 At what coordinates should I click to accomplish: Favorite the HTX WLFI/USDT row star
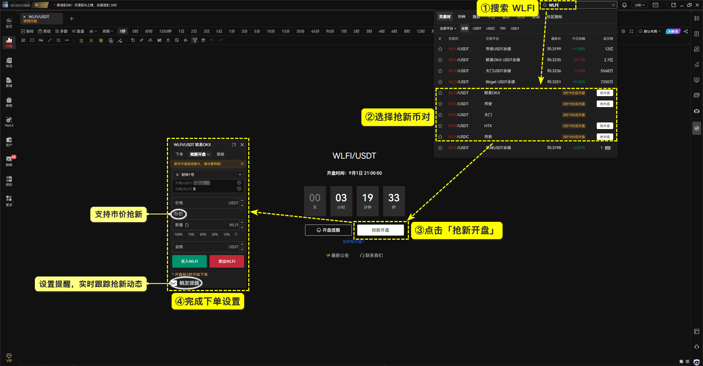[x=440, y=126]
